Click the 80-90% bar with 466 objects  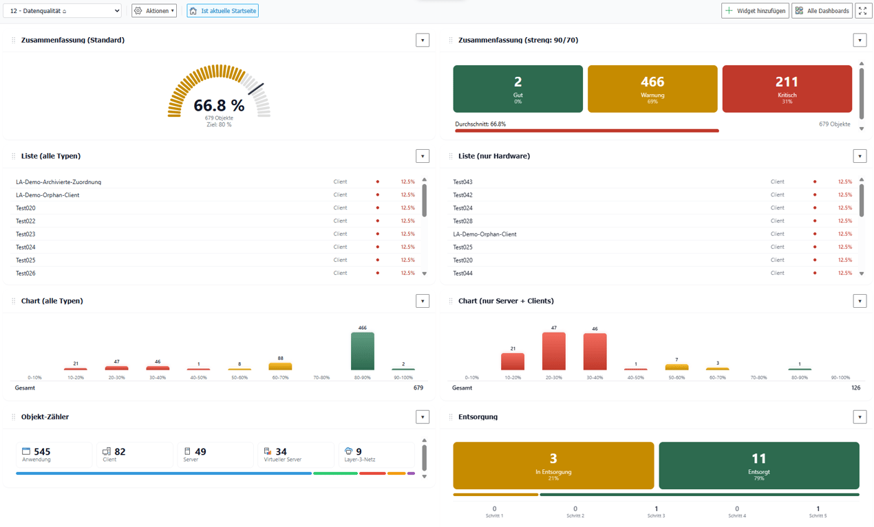pos(363,351)
